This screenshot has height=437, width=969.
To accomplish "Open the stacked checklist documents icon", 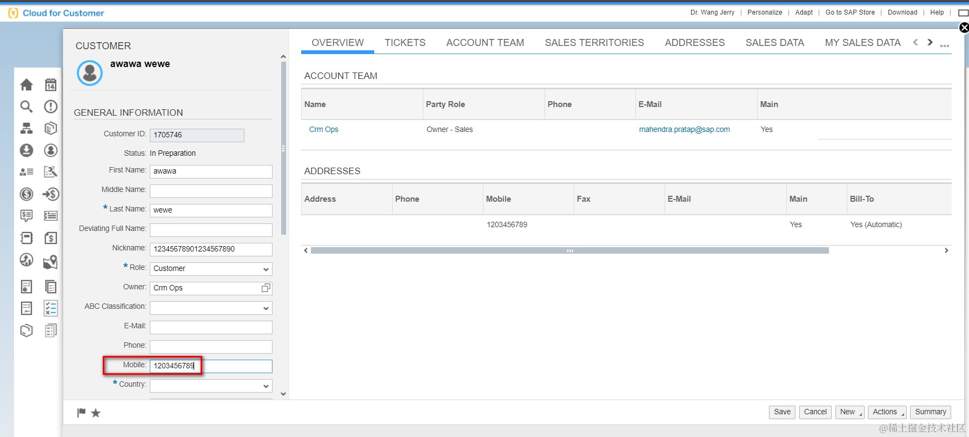I will tap(51, 286).
